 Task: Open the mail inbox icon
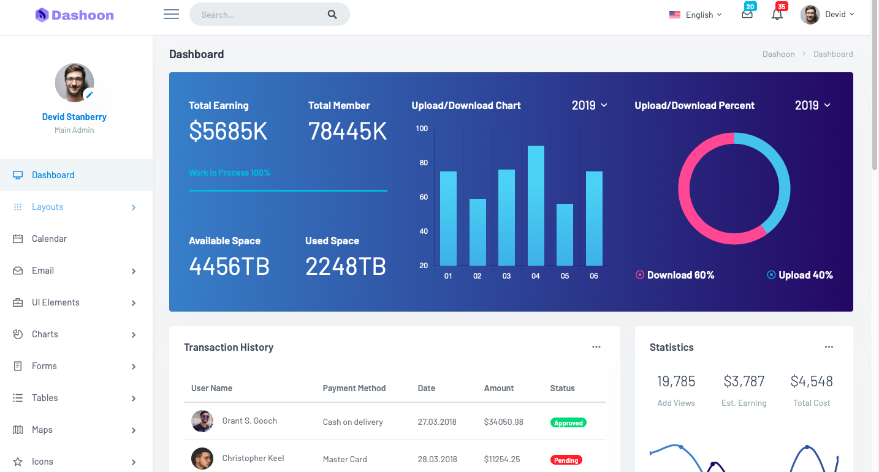pos(747,15)
